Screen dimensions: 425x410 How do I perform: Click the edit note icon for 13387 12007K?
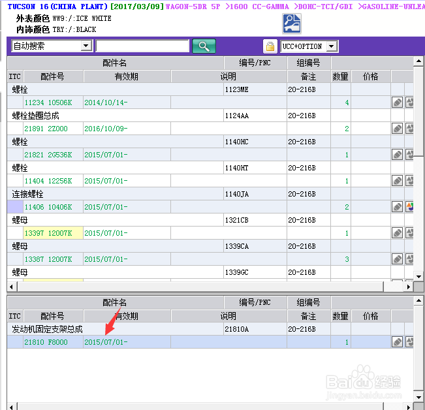point(397,259)
